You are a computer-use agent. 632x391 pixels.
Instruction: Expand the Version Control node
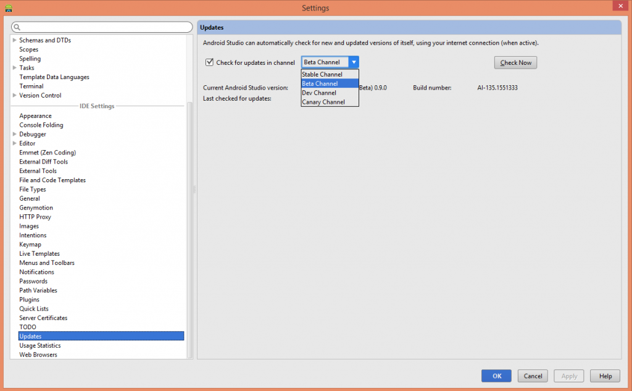tap(15, 95)
